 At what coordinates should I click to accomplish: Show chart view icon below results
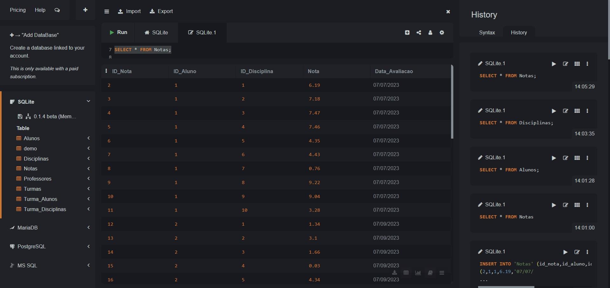(x=418, y=273)
